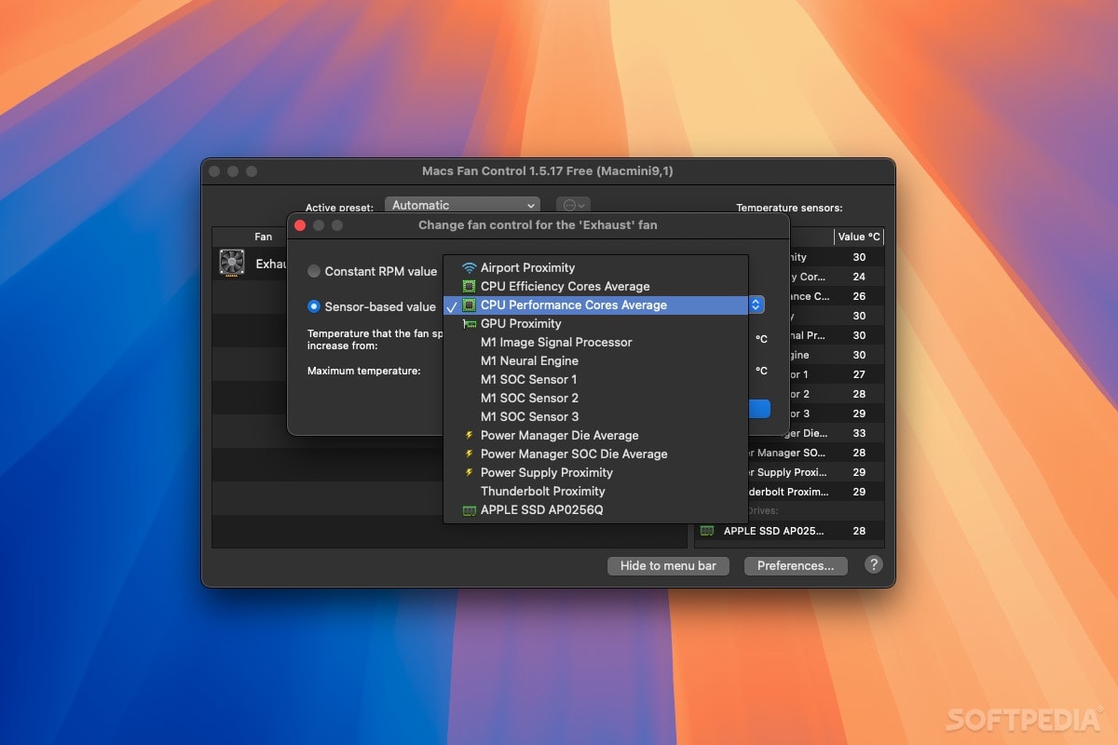Select checked CPU Performance Cores Average item
The image size is (1118, 745).
click(595, 305)
